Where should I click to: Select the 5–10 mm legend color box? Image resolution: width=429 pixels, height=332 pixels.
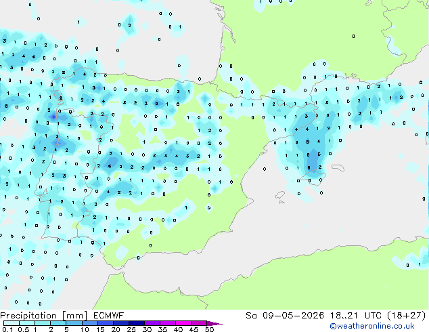[x=74, y=323]
